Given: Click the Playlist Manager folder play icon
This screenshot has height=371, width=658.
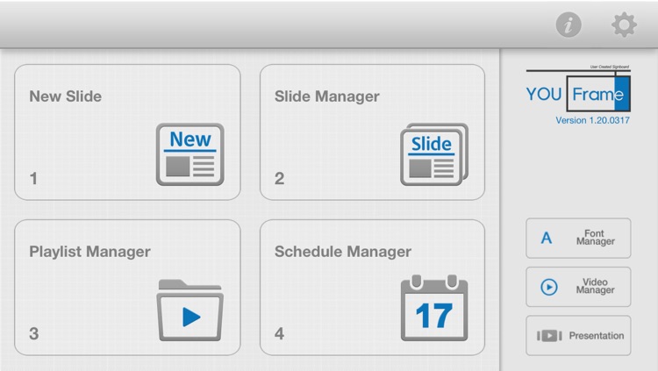Looking at the screenshot, I should [190, 310].
